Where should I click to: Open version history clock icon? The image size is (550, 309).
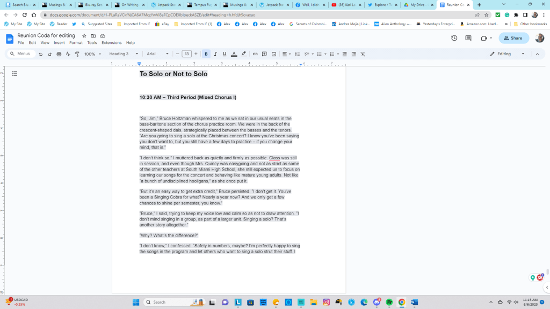[x=454, y=38]
